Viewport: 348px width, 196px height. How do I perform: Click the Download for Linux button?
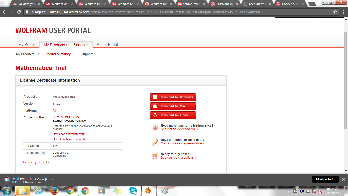coord(173,115)
